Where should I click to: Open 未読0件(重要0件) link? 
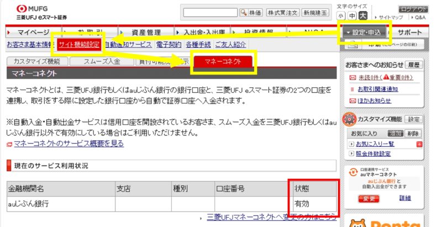pos(386,77)
